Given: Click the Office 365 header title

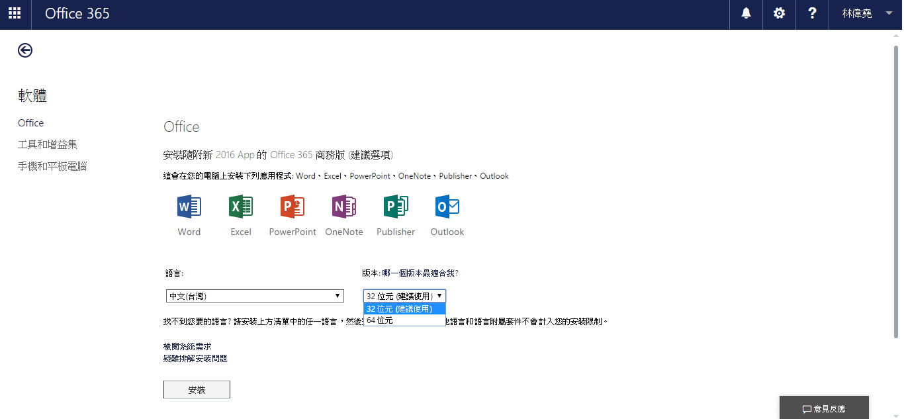Looking at the screenshot, I should point(77,13).
